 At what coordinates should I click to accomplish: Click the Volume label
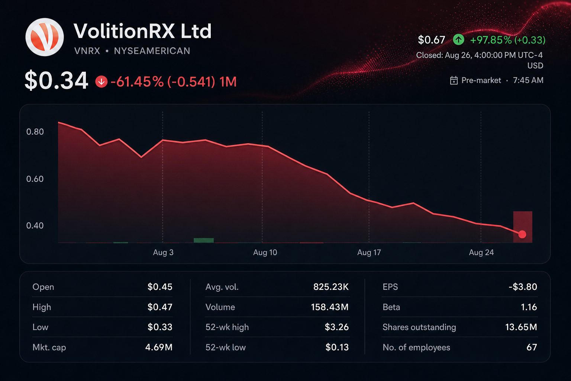[x=220, y=307]
